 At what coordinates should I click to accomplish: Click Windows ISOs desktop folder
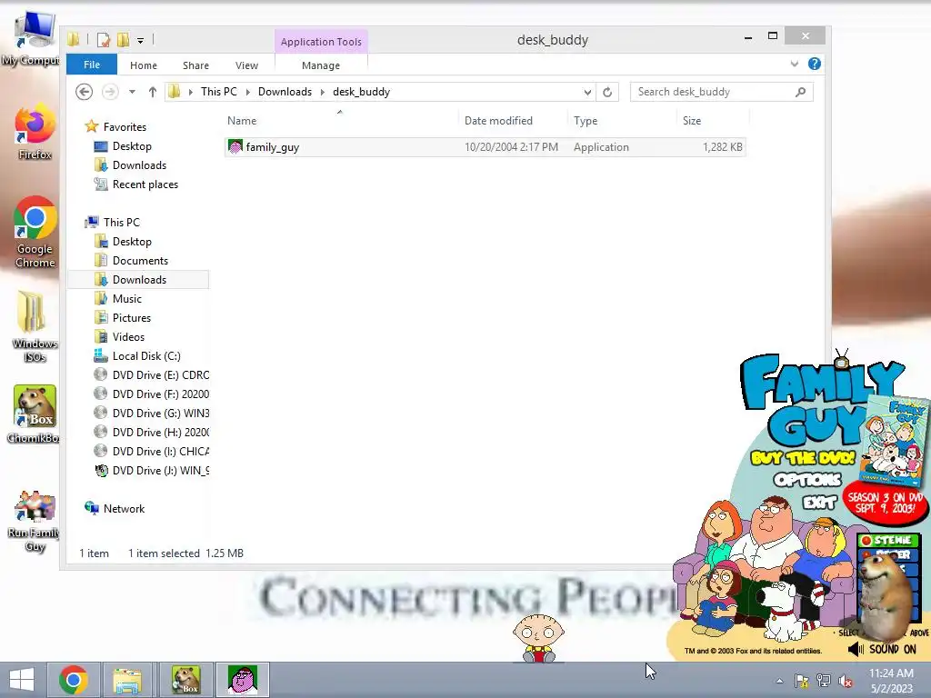35,326
